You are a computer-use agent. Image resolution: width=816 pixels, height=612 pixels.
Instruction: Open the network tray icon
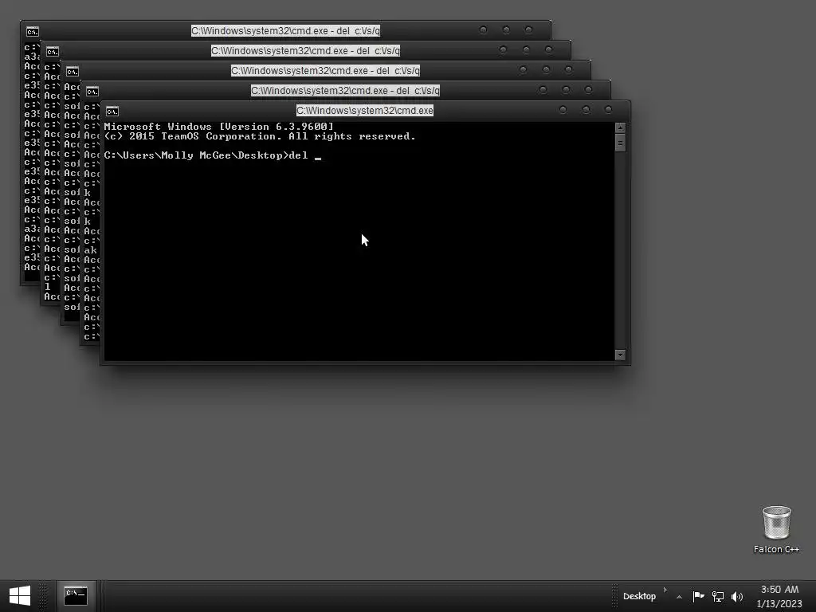pos(718,596)
